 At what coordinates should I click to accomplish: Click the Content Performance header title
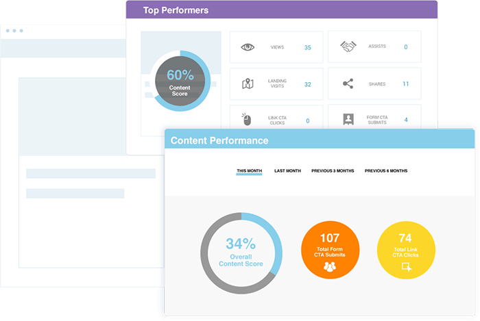(x=219, y=140)
